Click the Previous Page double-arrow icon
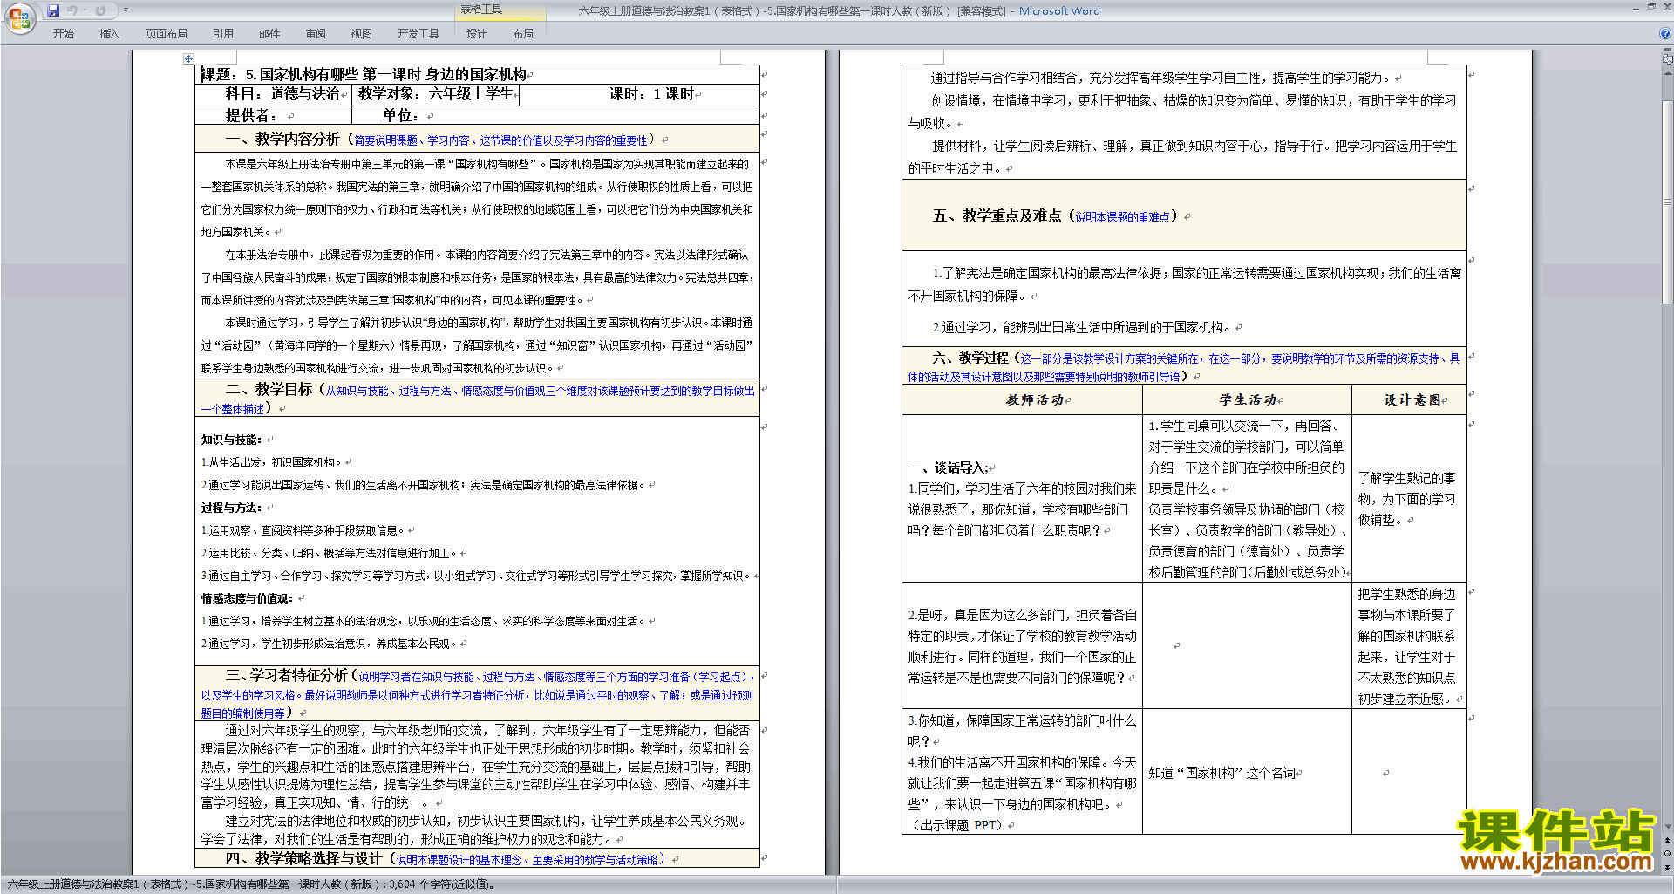 1667,840
